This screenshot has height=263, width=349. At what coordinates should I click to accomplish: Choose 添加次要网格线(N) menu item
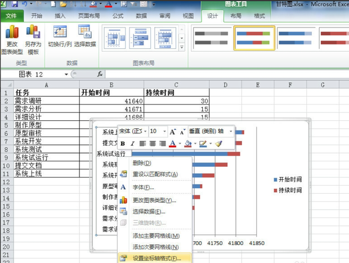click(x=155, y=247)
